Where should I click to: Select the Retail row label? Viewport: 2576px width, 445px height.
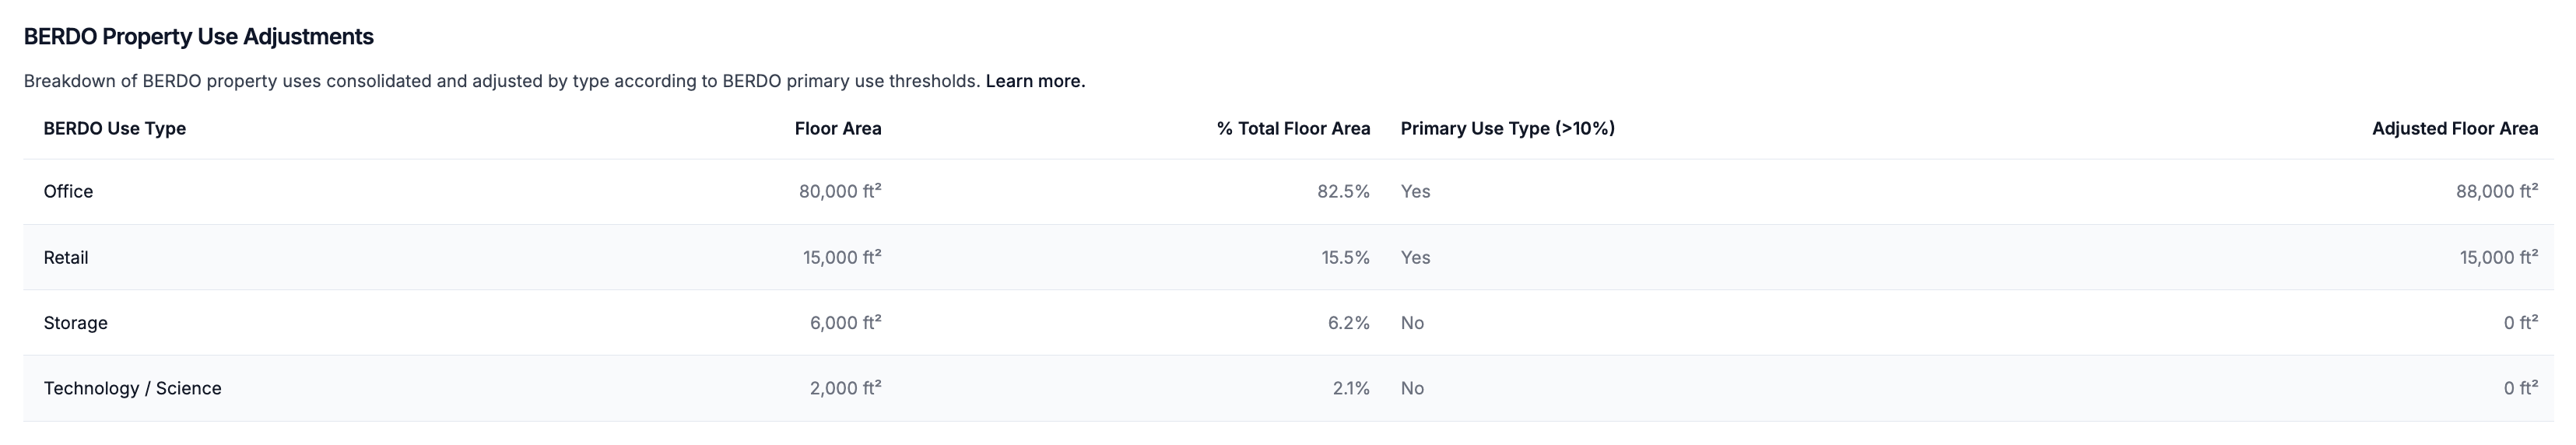[x=66, y=257]
